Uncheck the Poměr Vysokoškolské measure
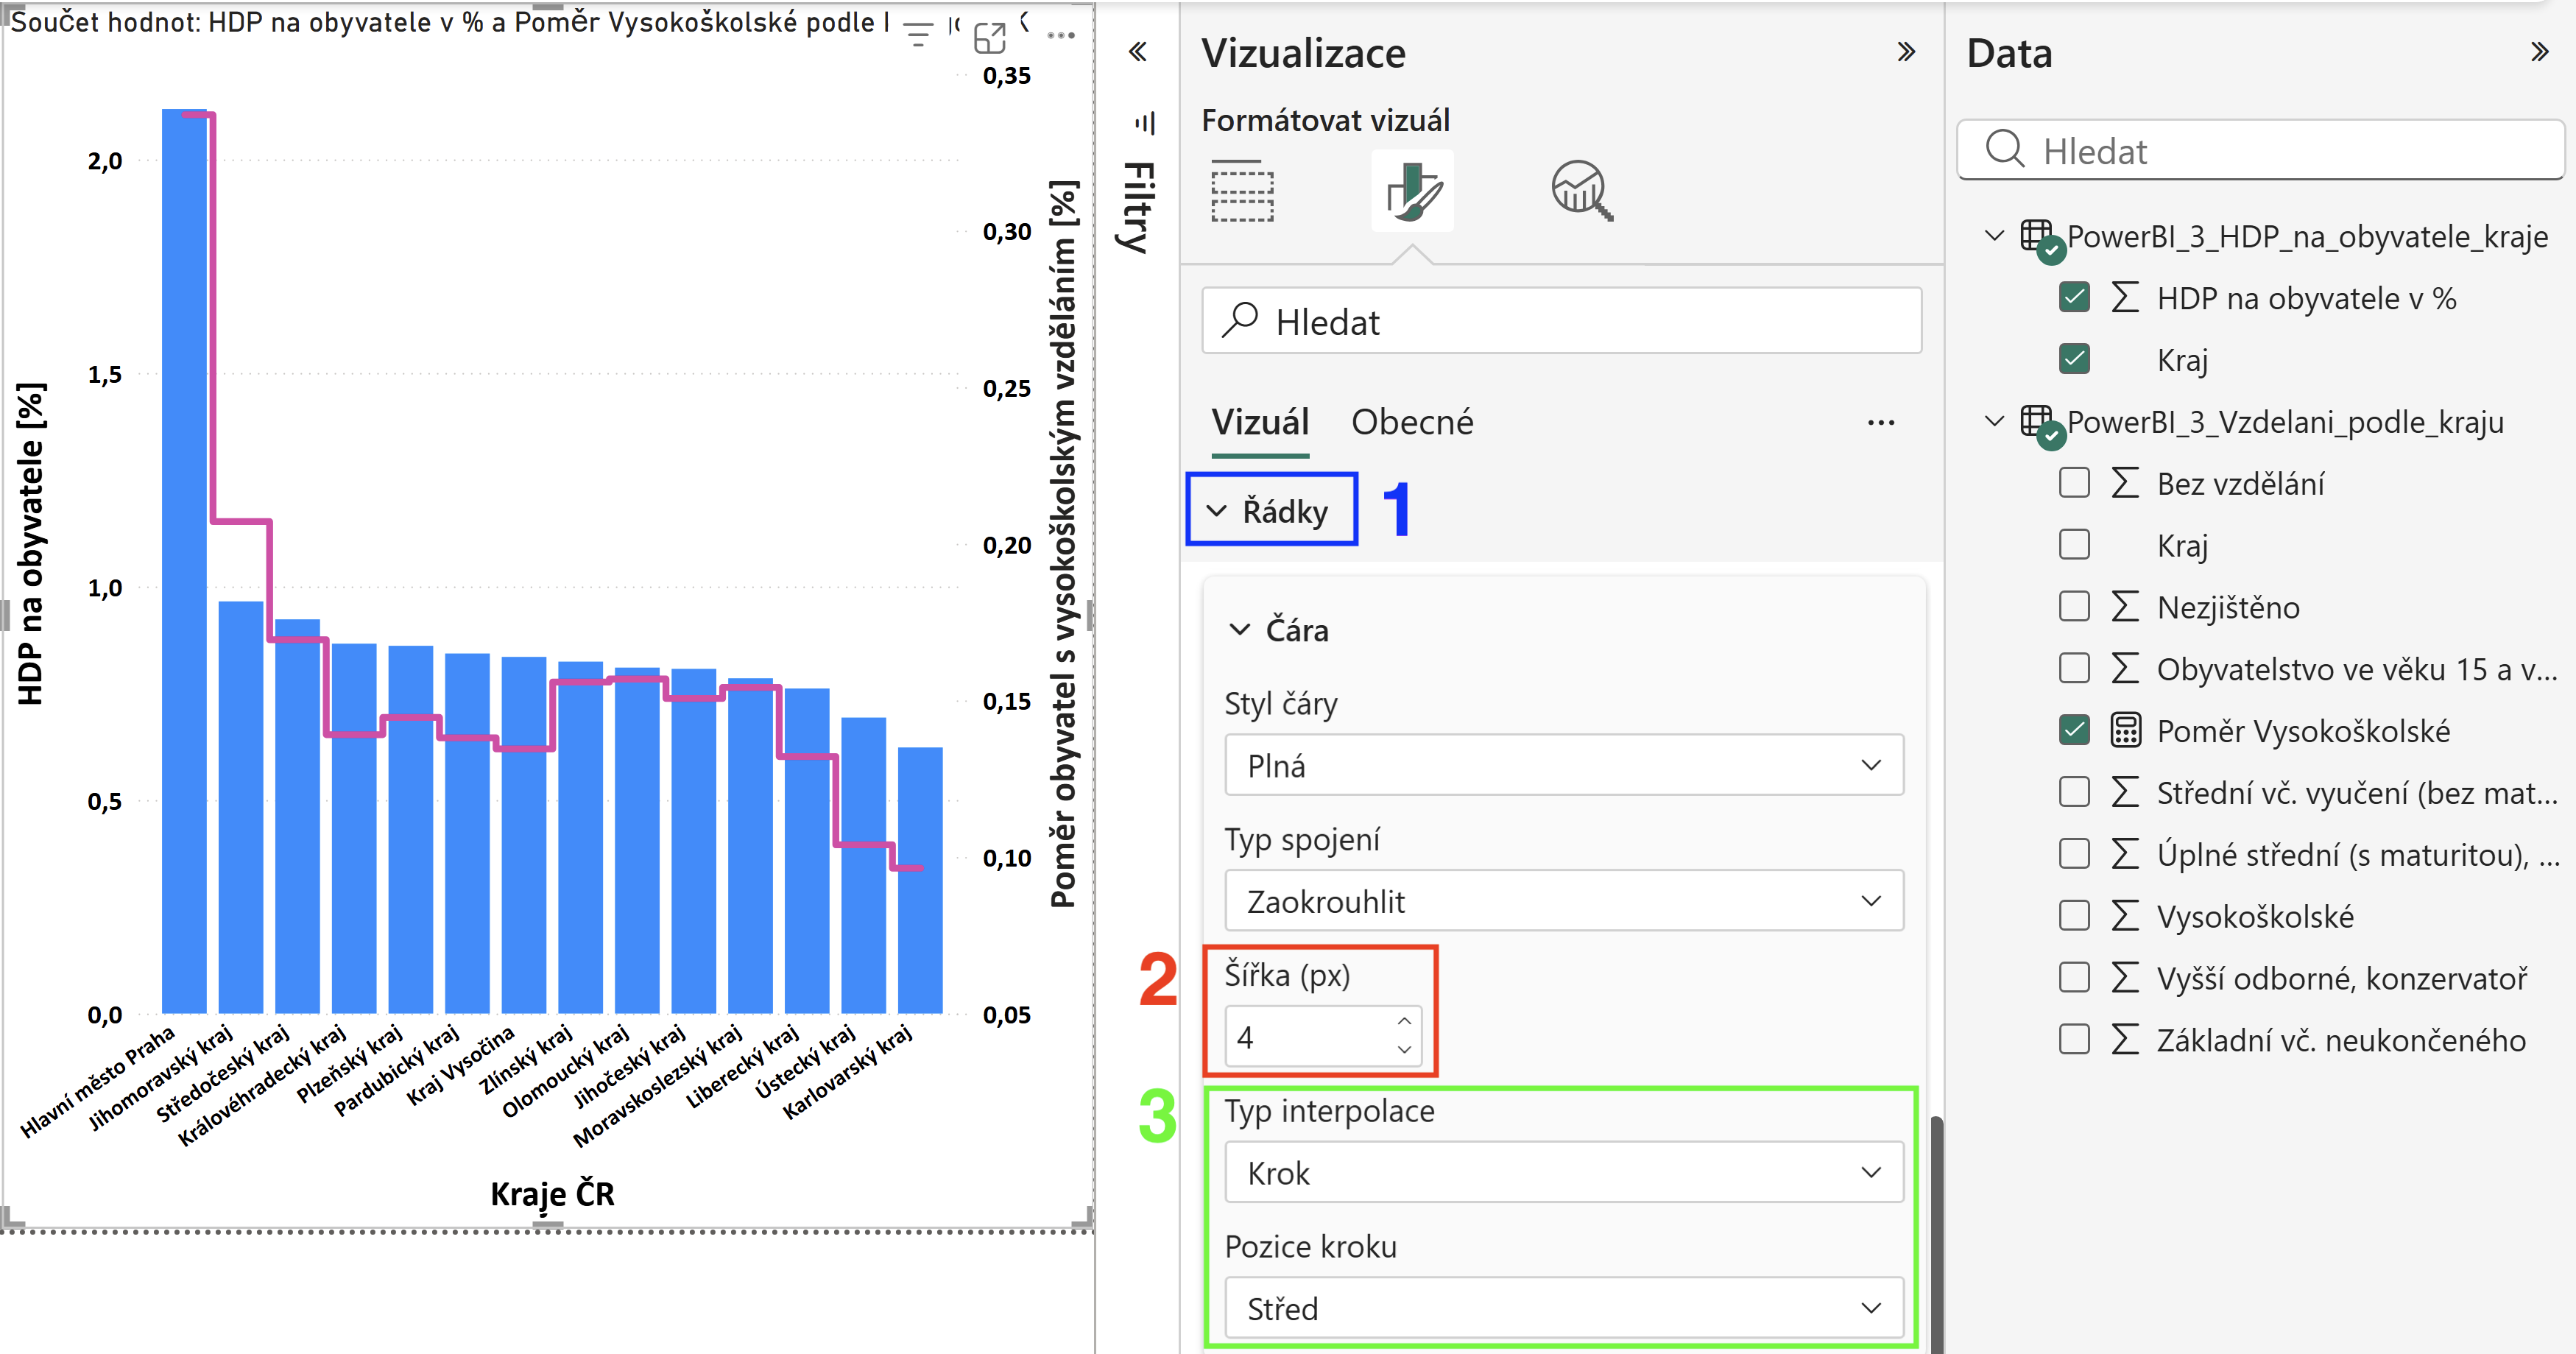 click(x=2074, y=730)
